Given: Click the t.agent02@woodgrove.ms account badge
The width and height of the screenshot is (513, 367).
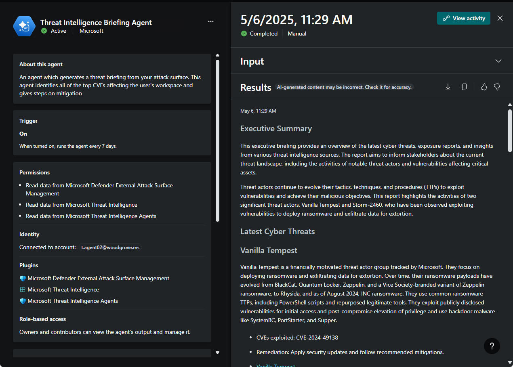Looking at the screenshot, I should click(x=110, y=247).
